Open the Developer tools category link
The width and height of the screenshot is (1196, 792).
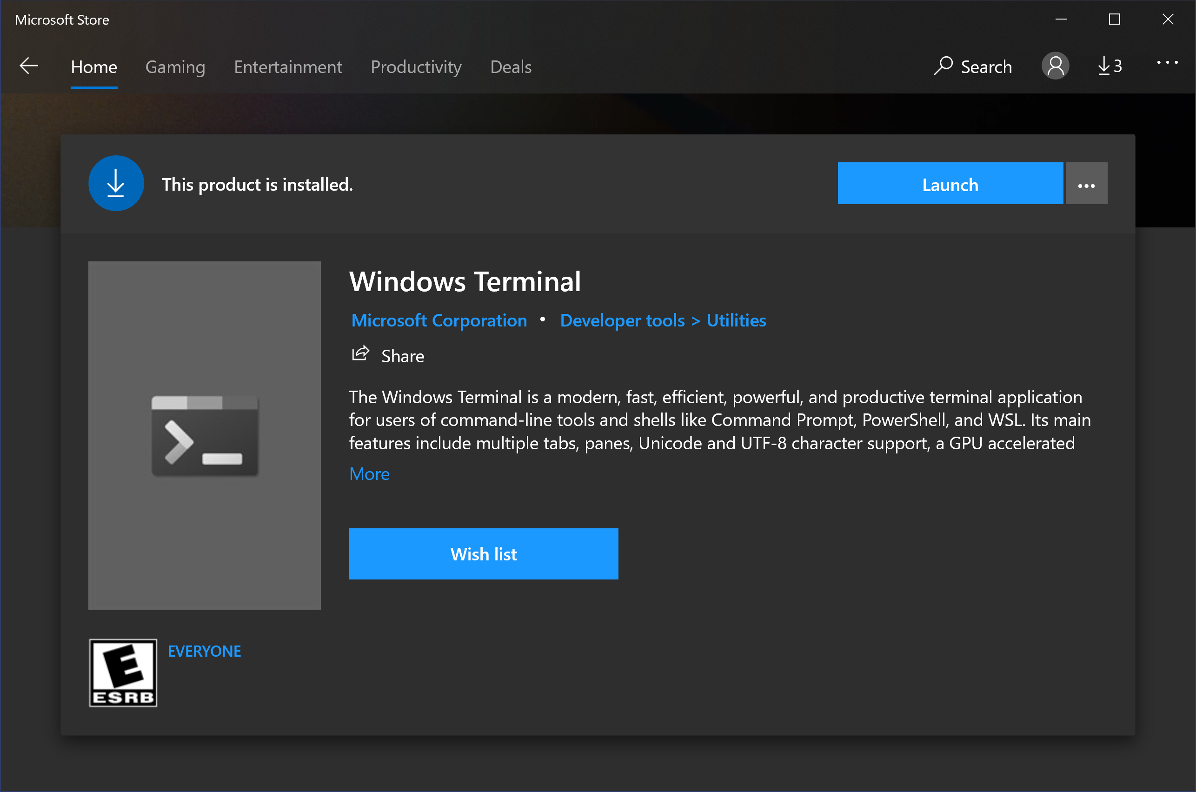(x=622, y=320)
